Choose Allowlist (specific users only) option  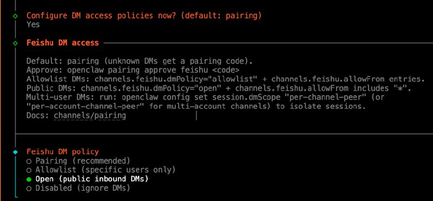tap(101, 170)
